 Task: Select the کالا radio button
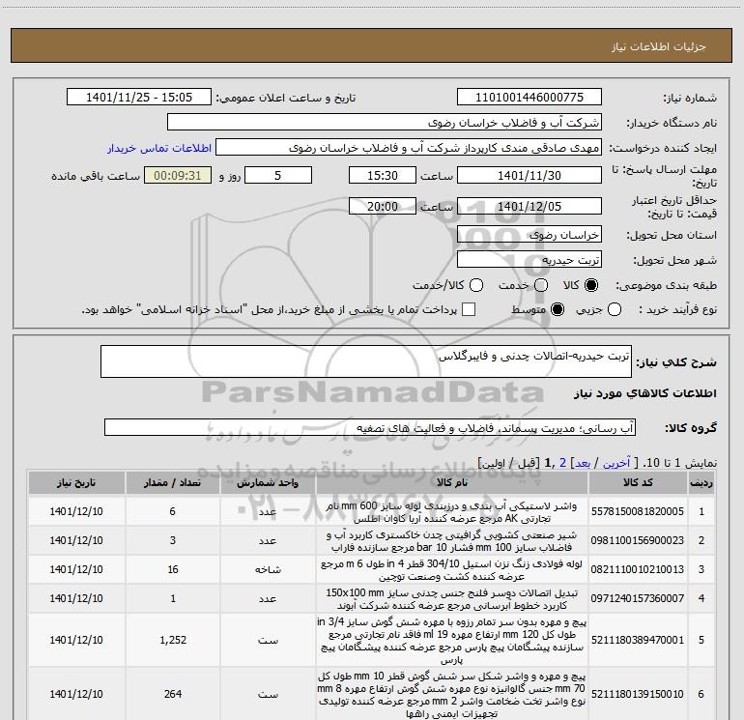point(591,285)
